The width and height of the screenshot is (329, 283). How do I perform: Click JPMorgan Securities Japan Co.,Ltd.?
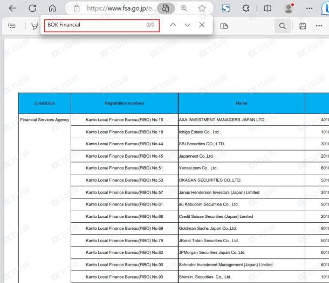point(212,252)
